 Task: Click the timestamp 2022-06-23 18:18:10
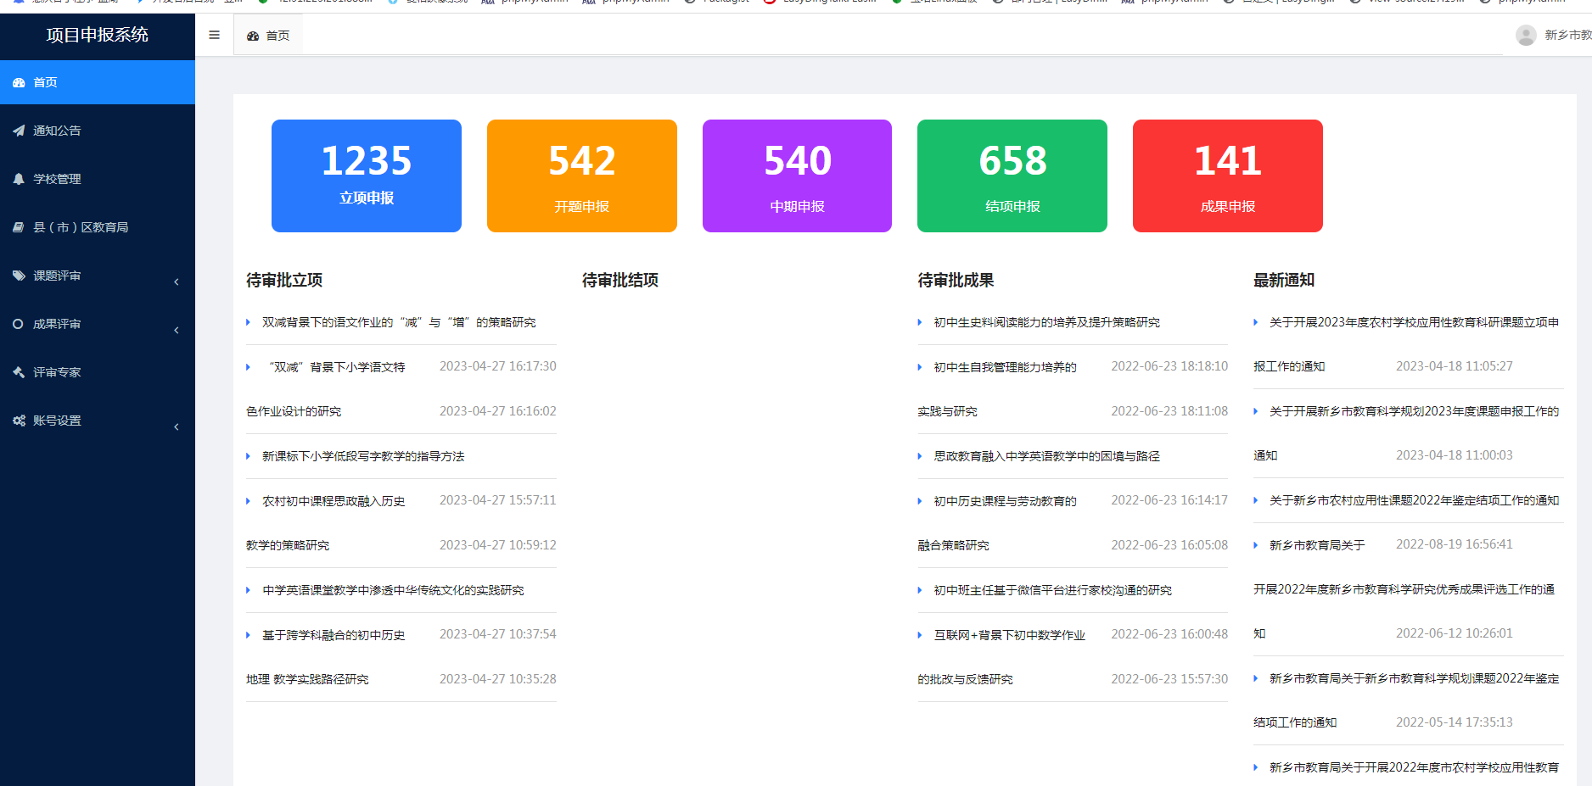point(1169,366)
